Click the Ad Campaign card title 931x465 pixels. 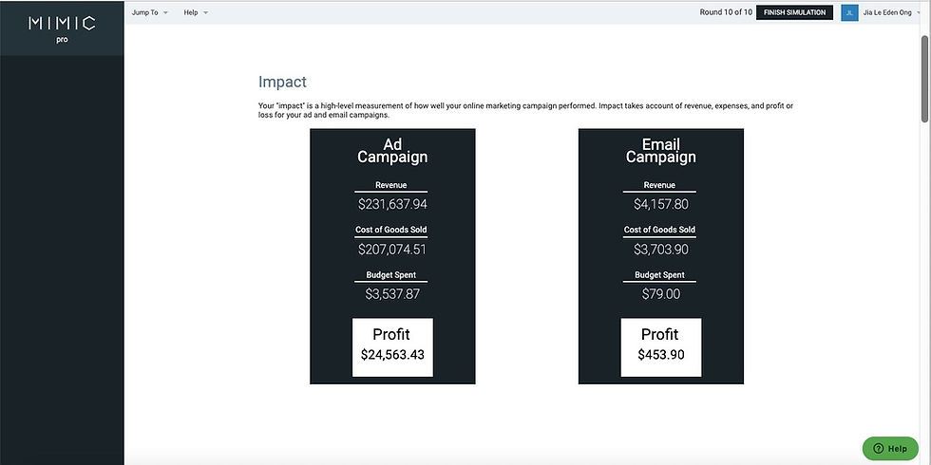tap(392, 151)
